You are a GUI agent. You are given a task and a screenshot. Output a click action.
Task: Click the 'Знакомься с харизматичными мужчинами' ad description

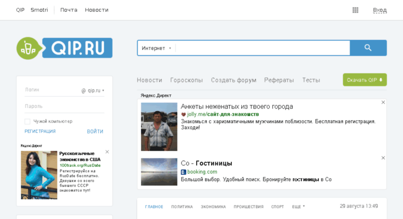coord(278,124)
